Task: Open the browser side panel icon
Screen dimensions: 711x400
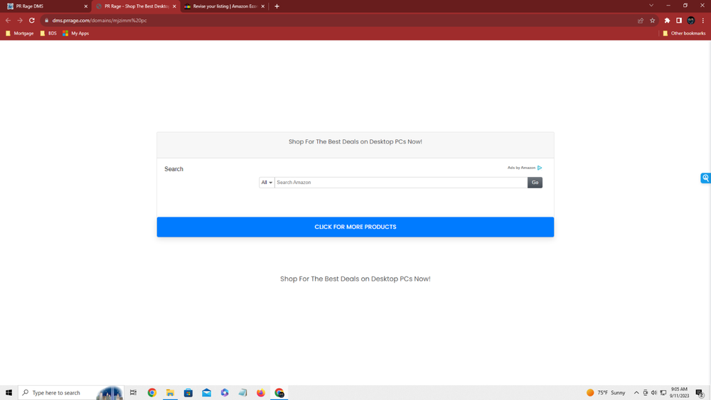Action: pyautogui.click(x=679, y=21)
